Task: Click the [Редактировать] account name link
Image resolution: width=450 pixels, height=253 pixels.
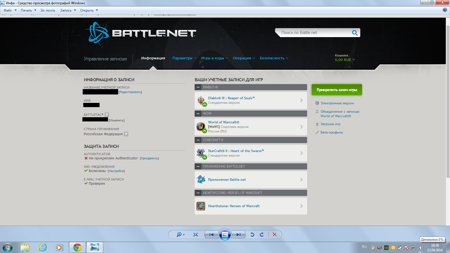Action: coord(130,92)
